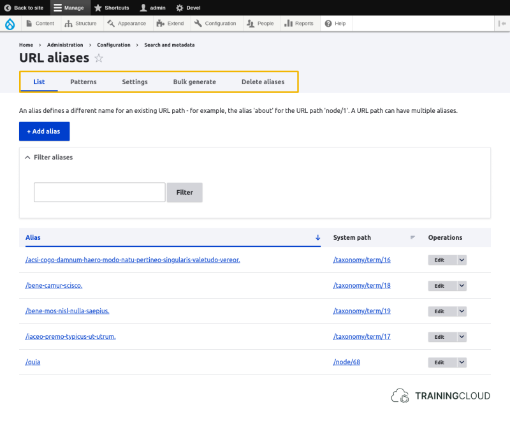Open the /bene-camur-scisco. alias link
Viewport: 510px width, 423px height.
(x=54, y=285)
